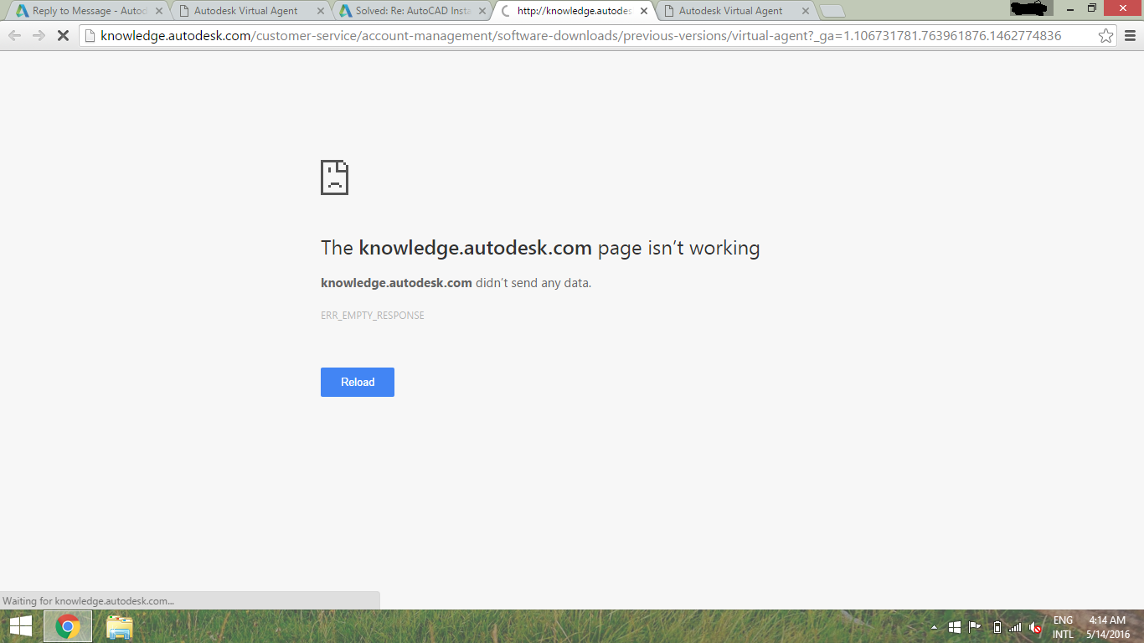Open the Action Center flag icon
This screenshot has width=1144, height=643.
point(975,626)
